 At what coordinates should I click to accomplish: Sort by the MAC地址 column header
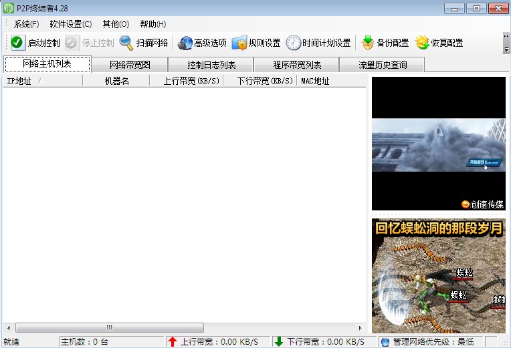pos(332,81)
